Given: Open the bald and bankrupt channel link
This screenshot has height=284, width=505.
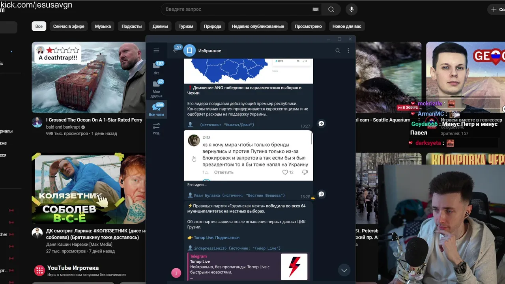Looking at the screenshot, I should pos(62,127).
